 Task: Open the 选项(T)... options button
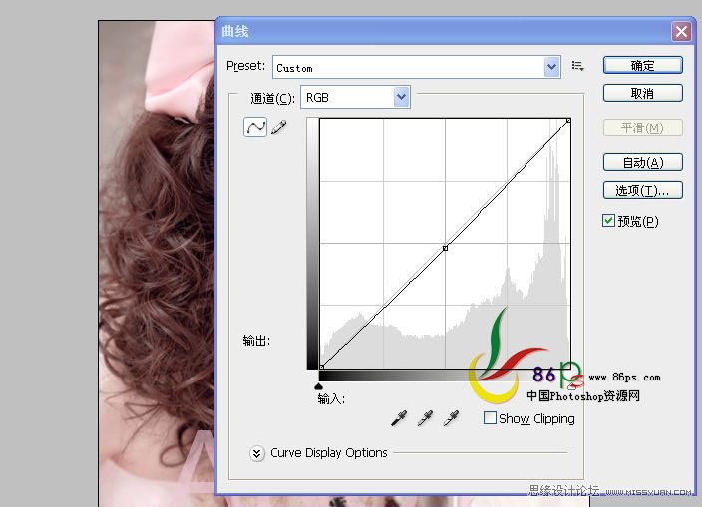pyautogui.click(x=643, y=190)
